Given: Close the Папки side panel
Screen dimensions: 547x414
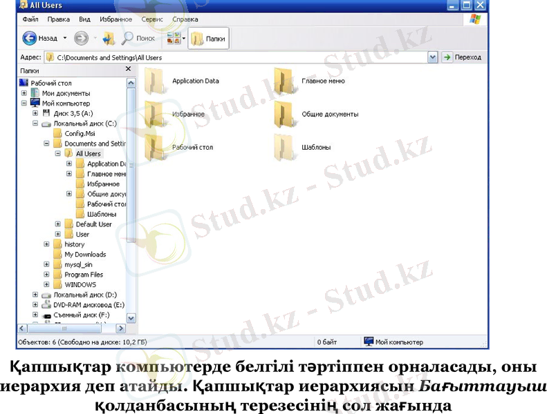Looking at the screenshot, I should tap(128, 70).
